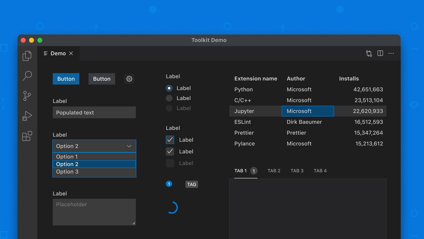Toggle the second checked Label checkbox

(x=170, y=151)
